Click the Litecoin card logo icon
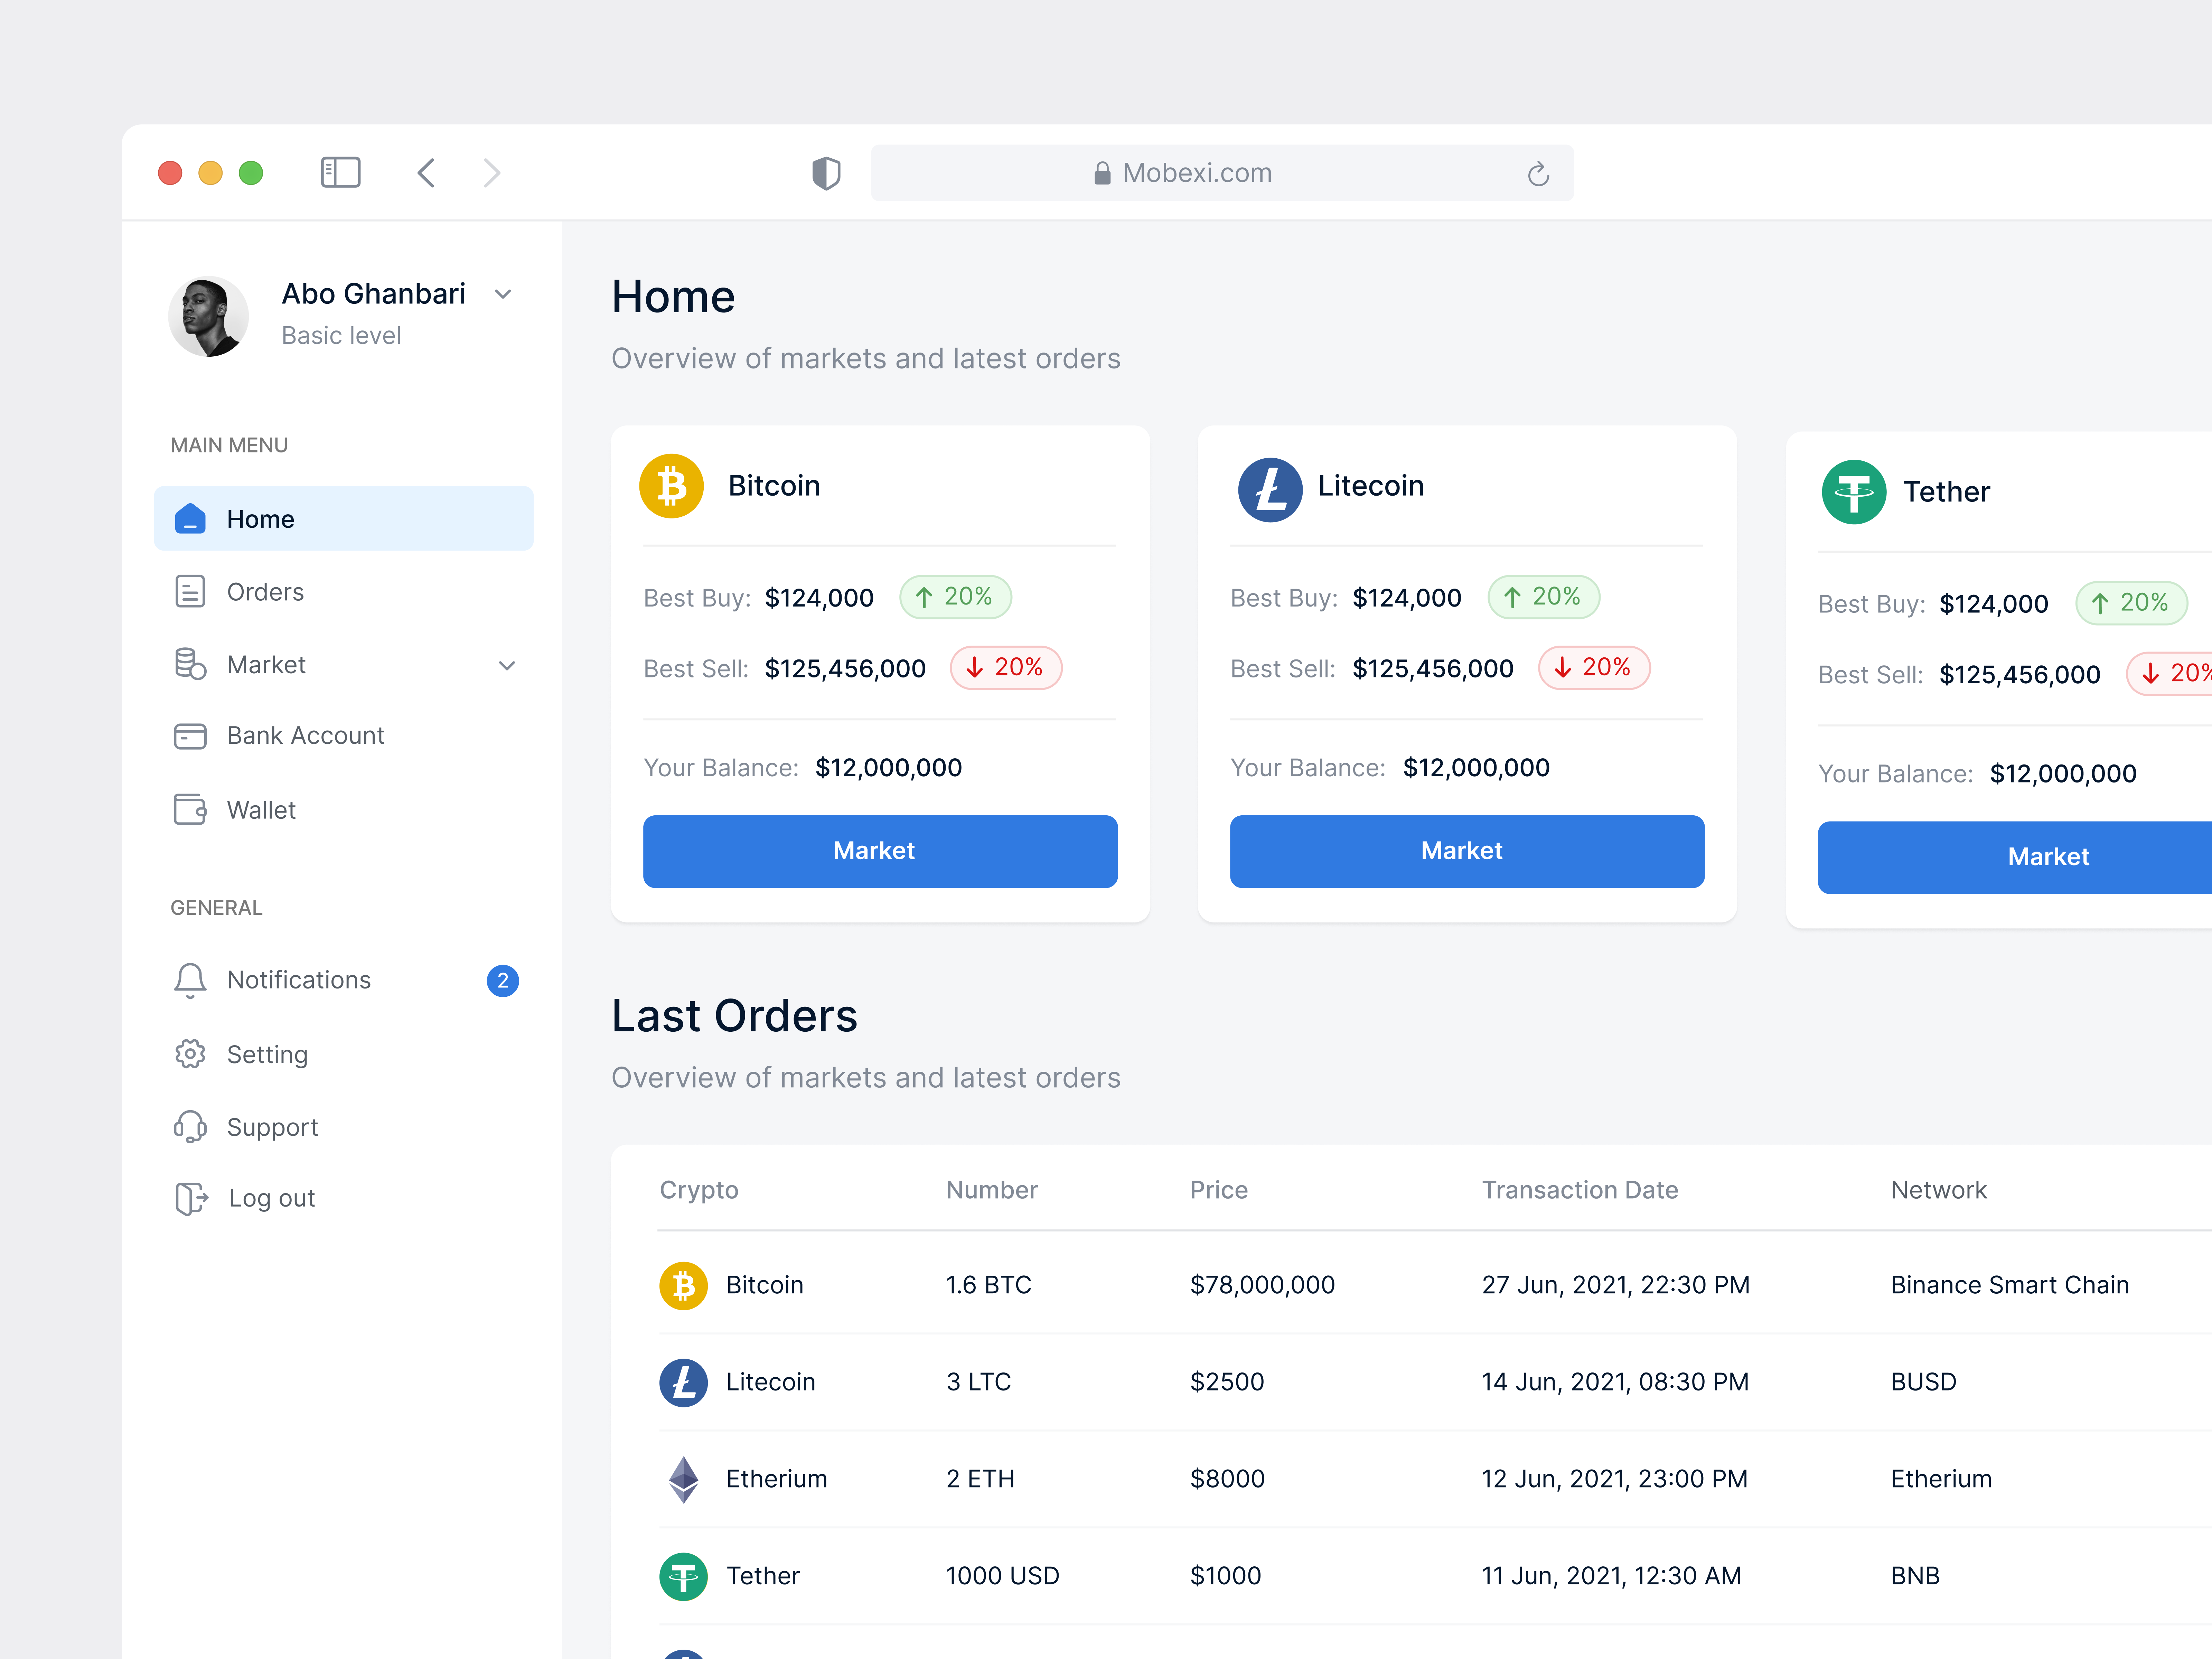The height and width of the screenshot is (1659, 2212). tap(1270, 490)
